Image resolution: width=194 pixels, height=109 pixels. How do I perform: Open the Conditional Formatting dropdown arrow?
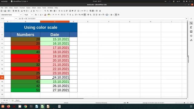(113, 15)
